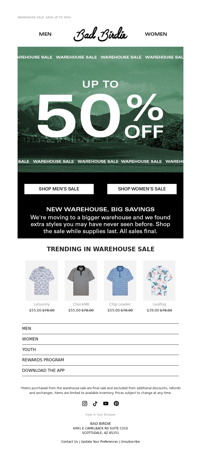Open the Leisurely polo product image
The width and height of the screenshot is (201, 456).
[42, 280]
